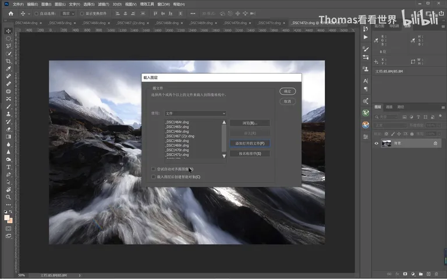
Task: Select the Quick Selection tool
Action: 9,54
